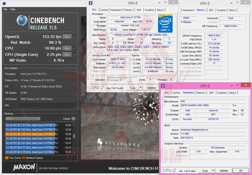252x175 pixels.
Task: Click Validate button in Mainboard window
Action: (224, 171)
